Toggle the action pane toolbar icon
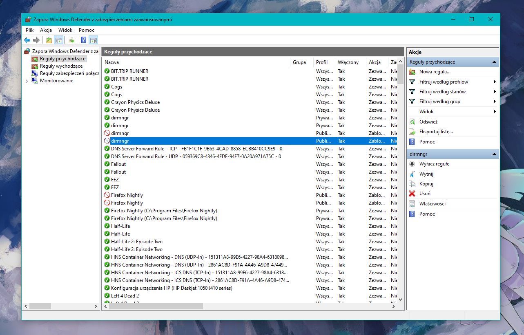The width and height of the screenshot is (524, 335). [94, 40]
